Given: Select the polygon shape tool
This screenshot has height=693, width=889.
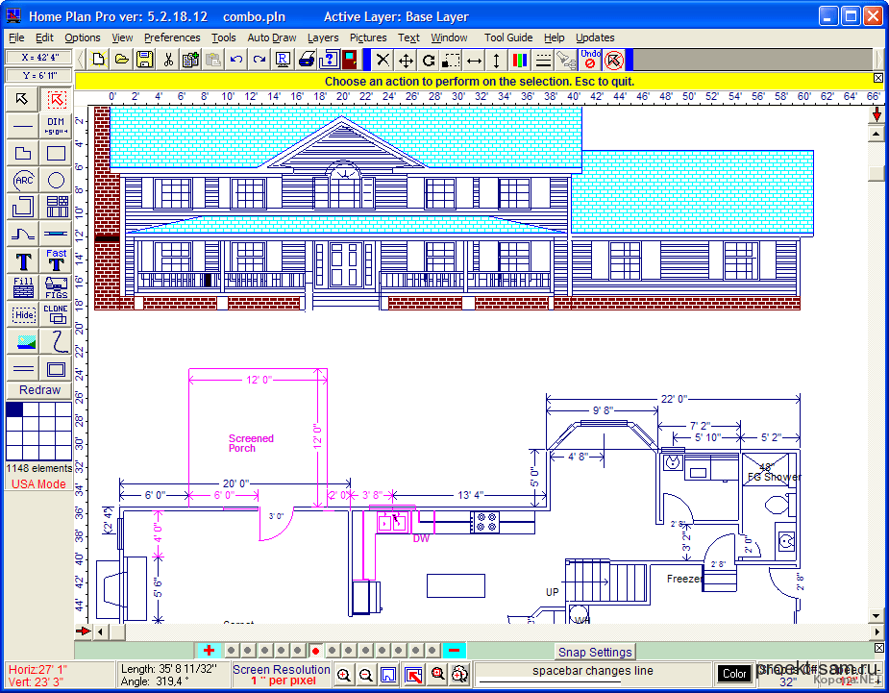Looking at the screenshot, I should (x=23, y=153).
